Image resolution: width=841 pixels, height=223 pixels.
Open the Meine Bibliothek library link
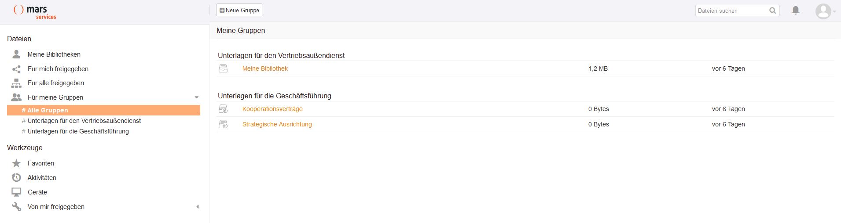[265, 68]
